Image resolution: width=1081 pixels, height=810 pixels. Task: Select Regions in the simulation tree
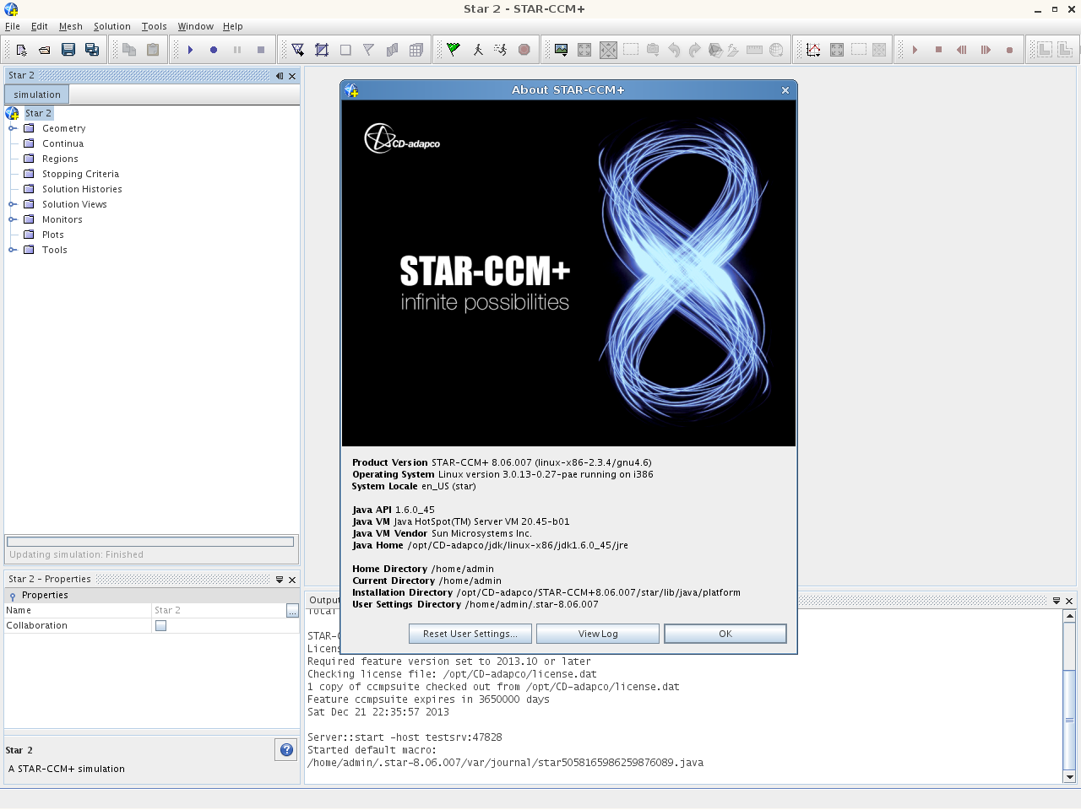(x=60, y=159)
